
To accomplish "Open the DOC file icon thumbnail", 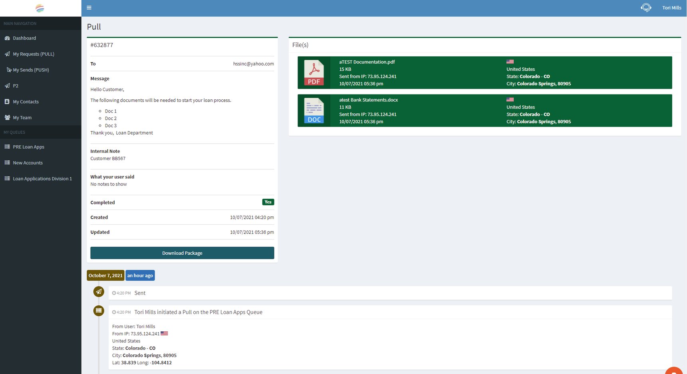I will 314,111.
